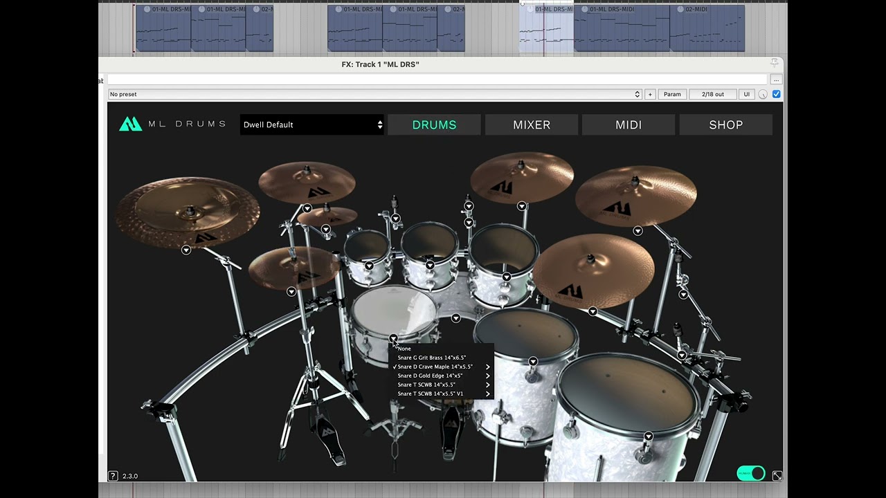This screenshot has height=498, width=886.
Task: Toggle the plugin bypass checkbox
Action: click(x=776, y=94)
